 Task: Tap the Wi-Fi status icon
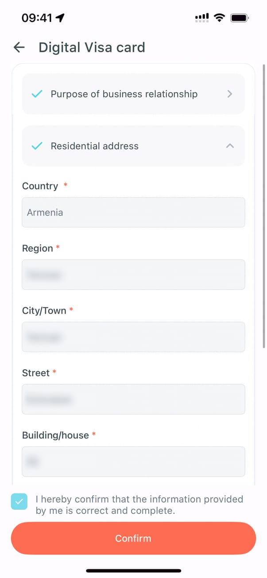(x=219, y=18)
